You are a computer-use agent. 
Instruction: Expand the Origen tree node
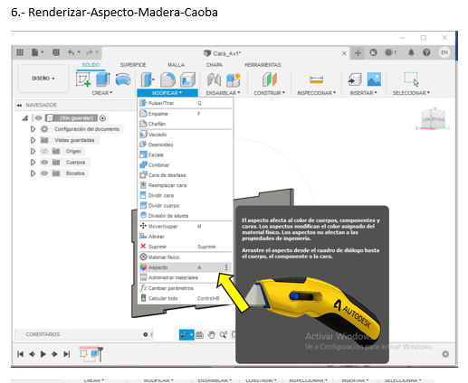(x=33, y=151)
